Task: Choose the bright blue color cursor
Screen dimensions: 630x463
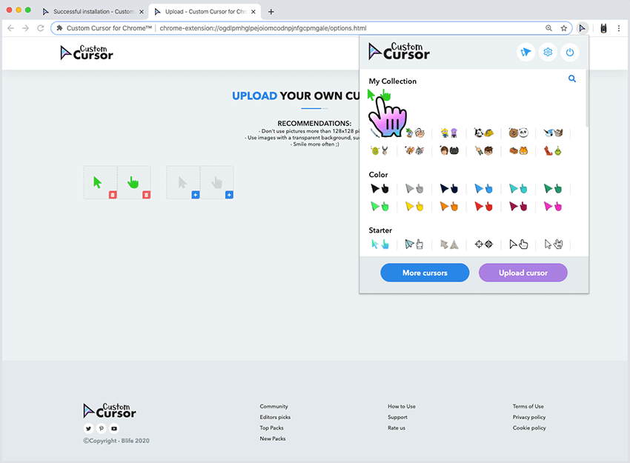Action: point(483,188)
